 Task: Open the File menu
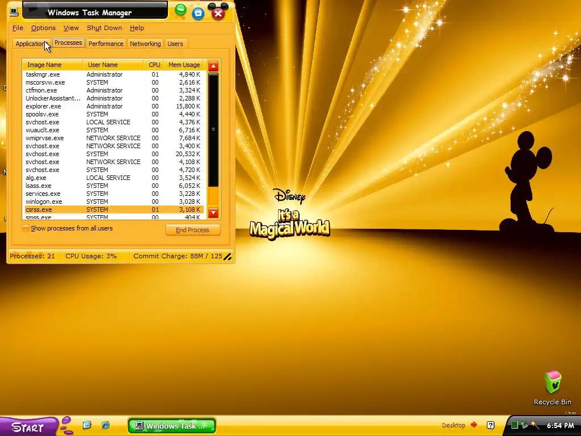pos(18,28)
